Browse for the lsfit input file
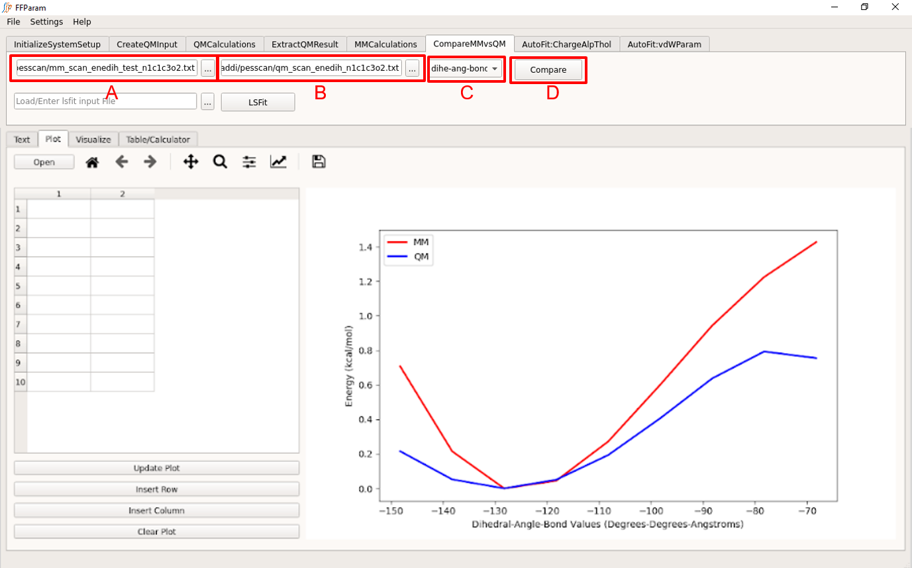The image size is (912, 568). pos(207,102)
